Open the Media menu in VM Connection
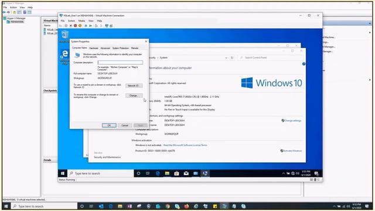This screenshot has height=211, width=375. coord(81,21)
